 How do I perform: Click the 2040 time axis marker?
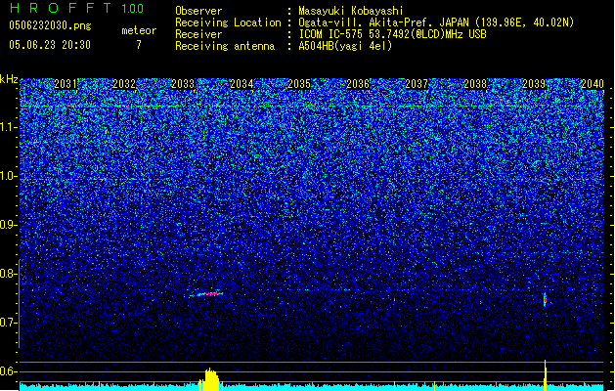(593, 84)
